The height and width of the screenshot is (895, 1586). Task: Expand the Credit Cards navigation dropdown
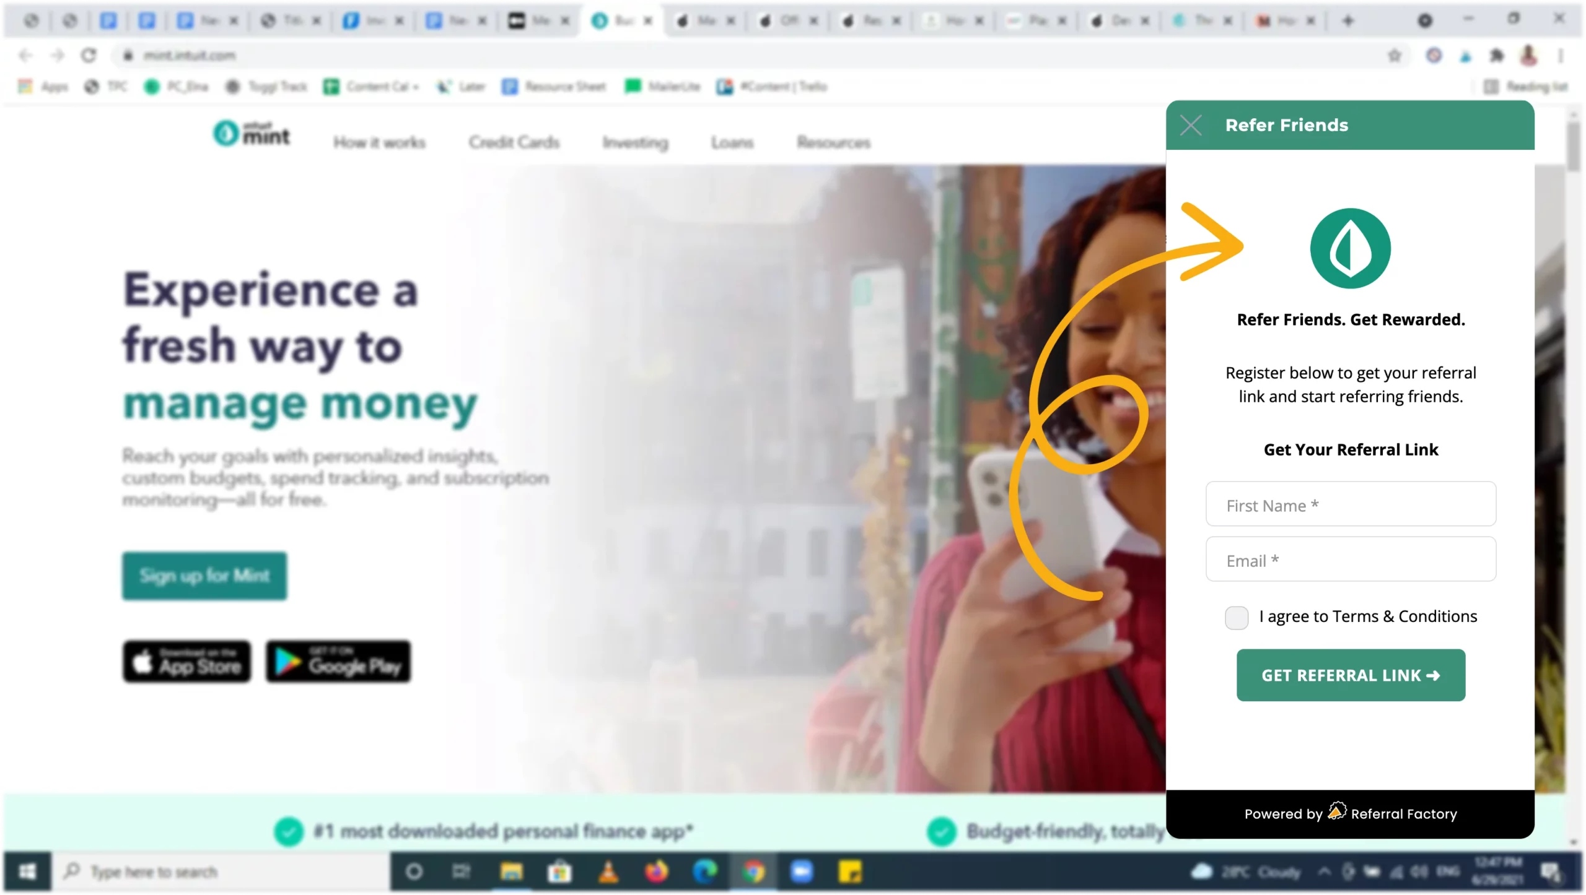coord(514,142)
